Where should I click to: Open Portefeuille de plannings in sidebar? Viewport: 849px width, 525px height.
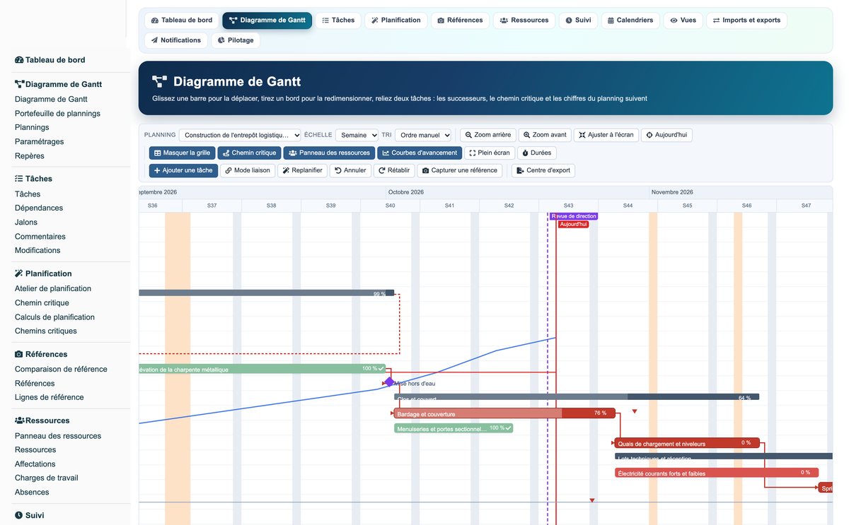coord(57,113)
